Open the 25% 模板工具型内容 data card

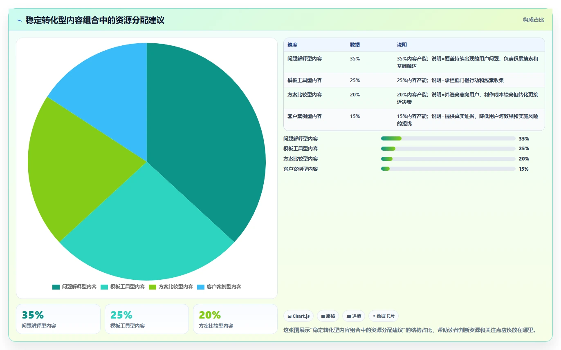point(147,319)
